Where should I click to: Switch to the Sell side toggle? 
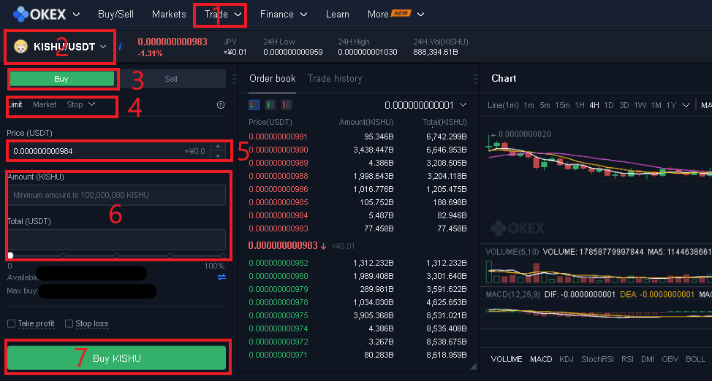click(x=171, y=79)
